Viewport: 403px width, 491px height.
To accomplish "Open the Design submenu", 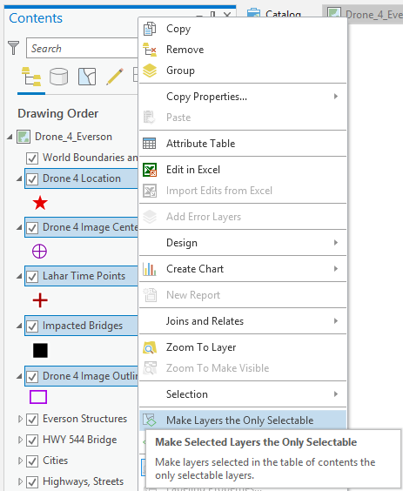I will pyautogui.click(x=243, y=243).
